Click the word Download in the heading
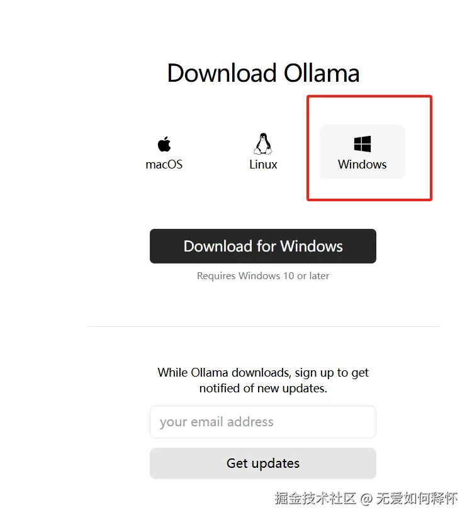Screen dimensions: 472x520 point(222,73)
